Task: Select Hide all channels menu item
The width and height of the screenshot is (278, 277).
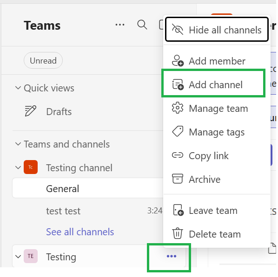Action: [x=217, y=29]
